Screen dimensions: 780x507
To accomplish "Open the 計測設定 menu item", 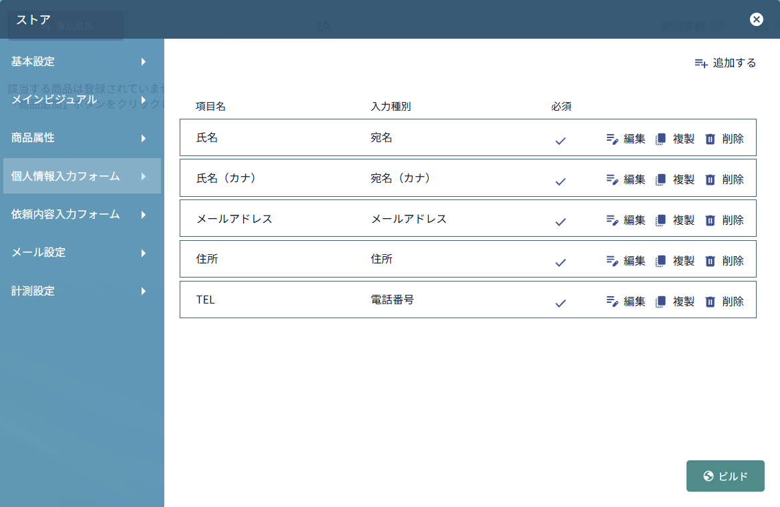I will coord(82,292).
